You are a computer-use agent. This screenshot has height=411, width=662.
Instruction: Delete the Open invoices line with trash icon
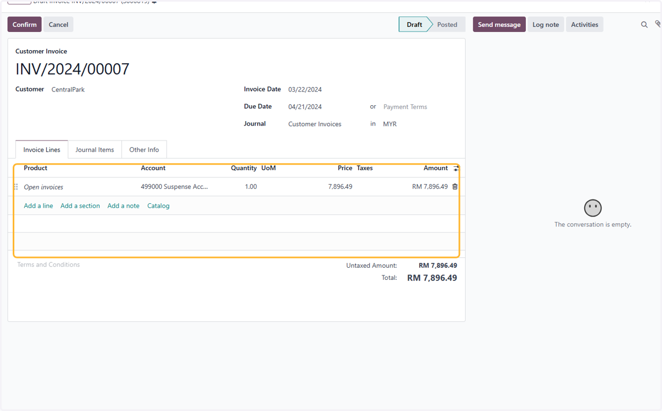pos(455,187)
